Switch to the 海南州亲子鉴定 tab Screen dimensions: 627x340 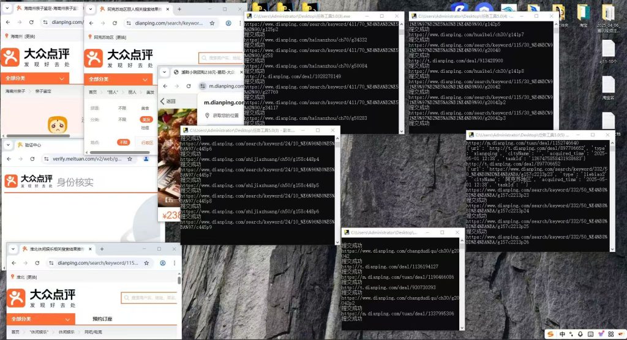47,7
